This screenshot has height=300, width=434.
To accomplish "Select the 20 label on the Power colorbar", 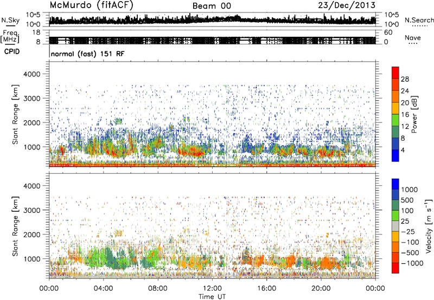I will pos(405,103).
